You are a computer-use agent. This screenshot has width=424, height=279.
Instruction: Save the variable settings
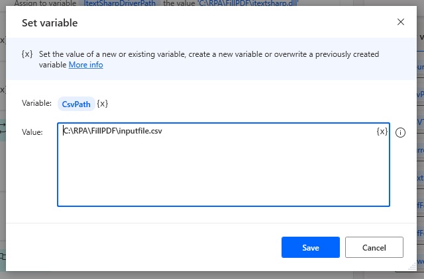pyautogui.click(x=311, y=247)
